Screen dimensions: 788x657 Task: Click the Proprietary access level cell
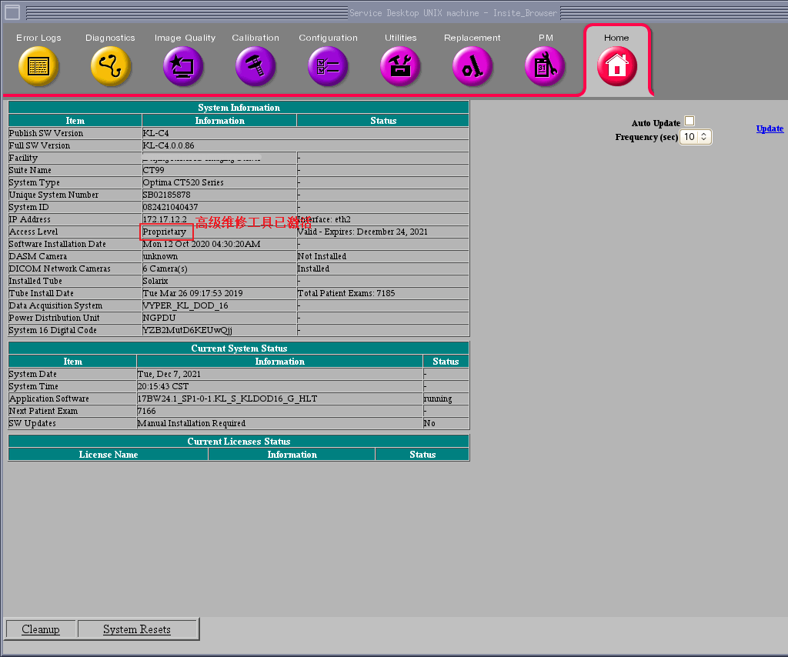165,232
